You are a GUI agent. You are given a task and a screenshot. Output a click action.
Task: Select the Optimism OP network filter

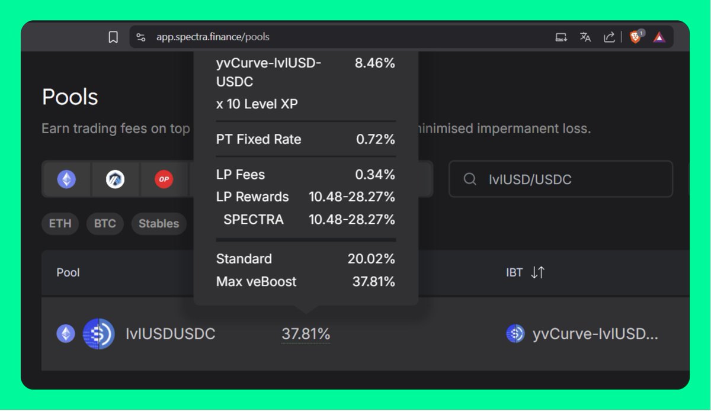point(164,179)
